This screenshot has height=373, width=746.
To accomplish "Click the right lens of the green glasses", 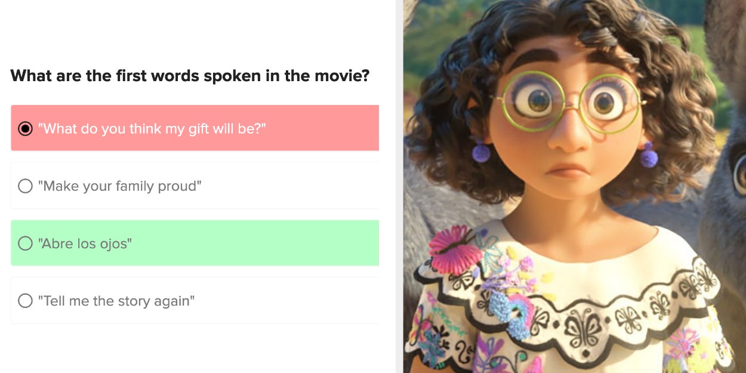I will [x=609, y=103].
